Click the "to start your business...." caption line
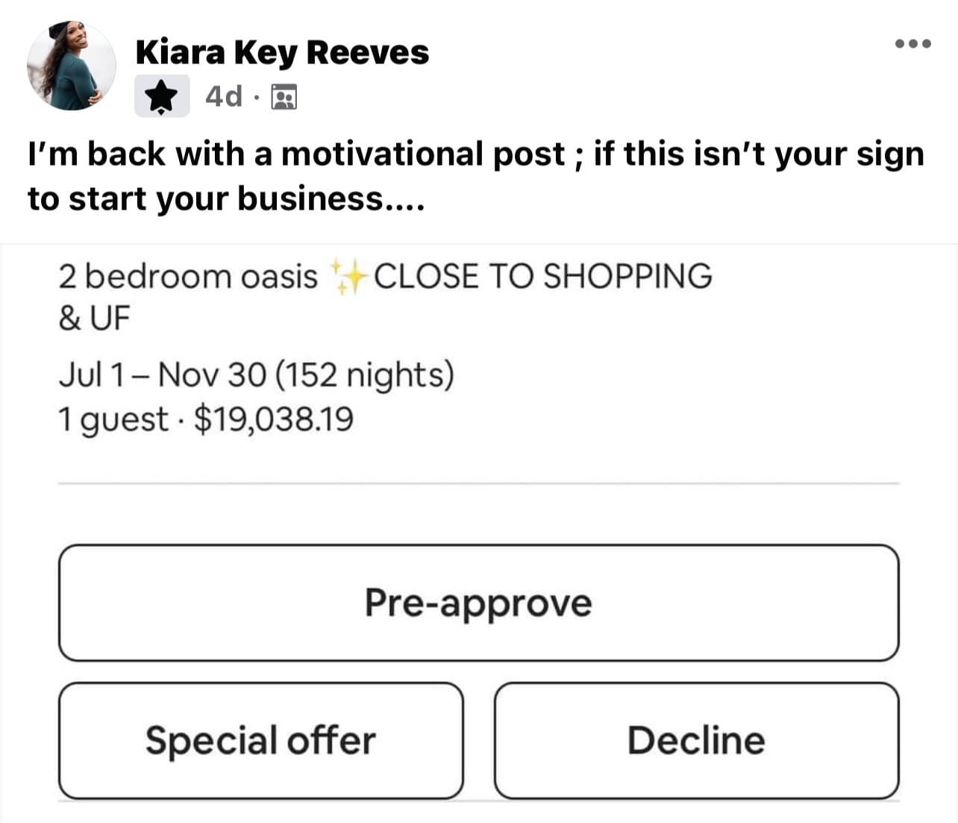The height and width of the screenshot is (823, 958). pyautogui.click(x=225, y=198)
